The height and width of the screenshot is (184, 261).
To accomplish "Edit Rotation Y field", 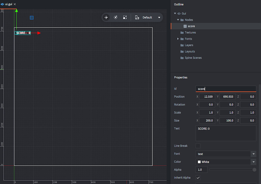I will 227,105.
